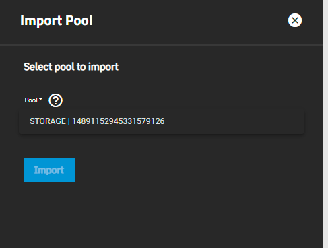The width and height of the screenshot is (328, 248).
Task: Click the blue Import button
Action: (x=49, y=170)
